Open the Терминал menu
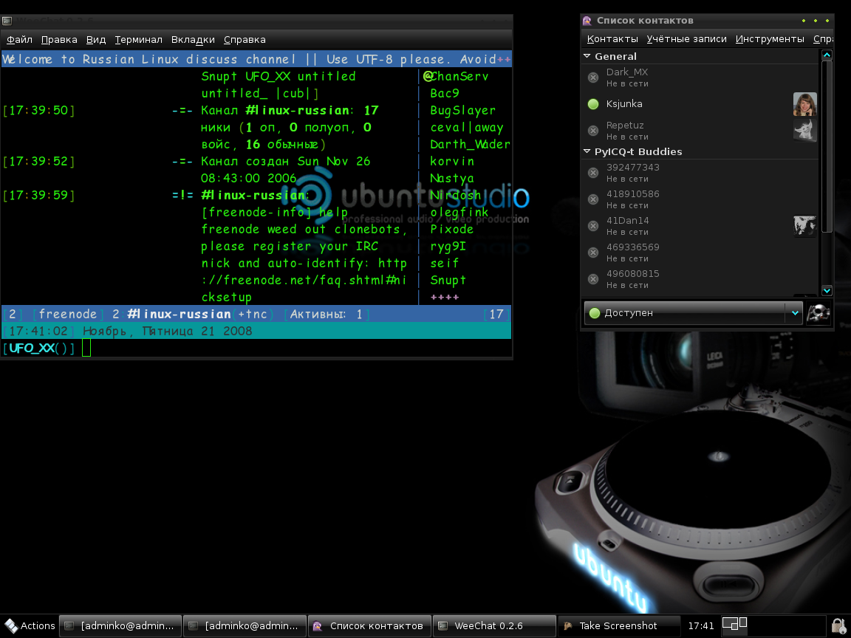 138,40
